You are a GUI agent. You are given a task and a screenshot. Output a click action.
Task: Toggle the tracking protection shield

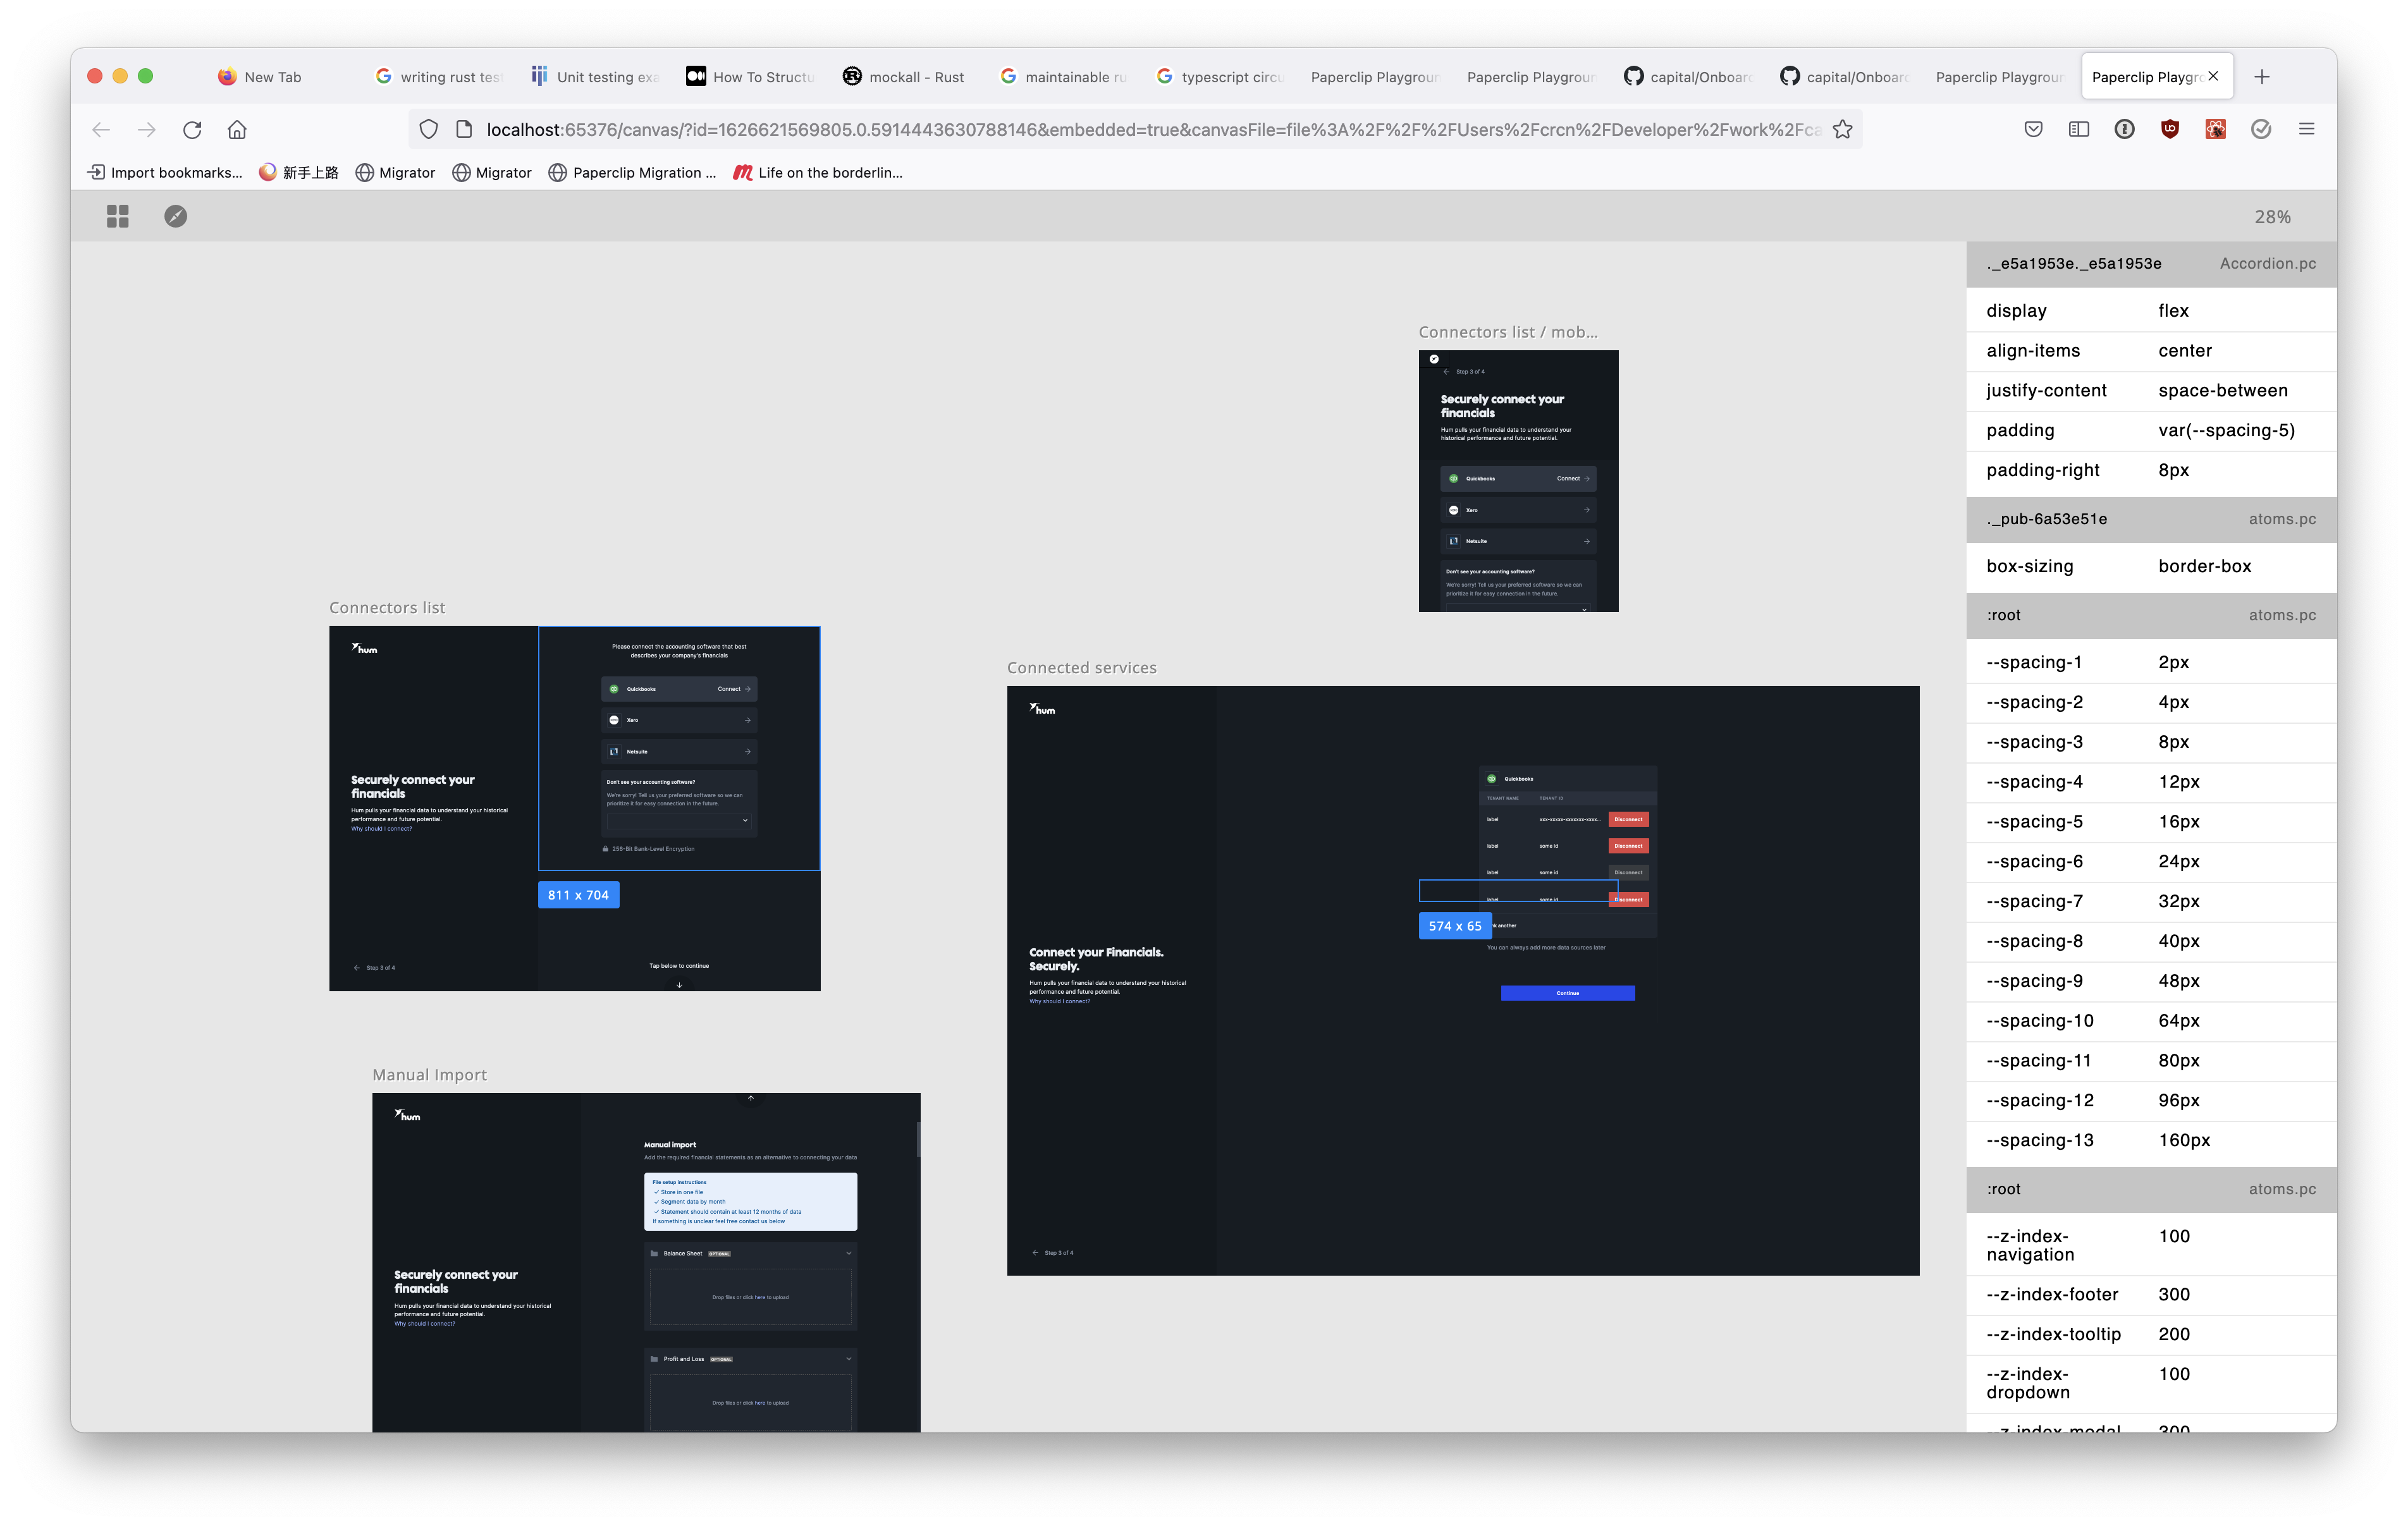tap(429, 129)
